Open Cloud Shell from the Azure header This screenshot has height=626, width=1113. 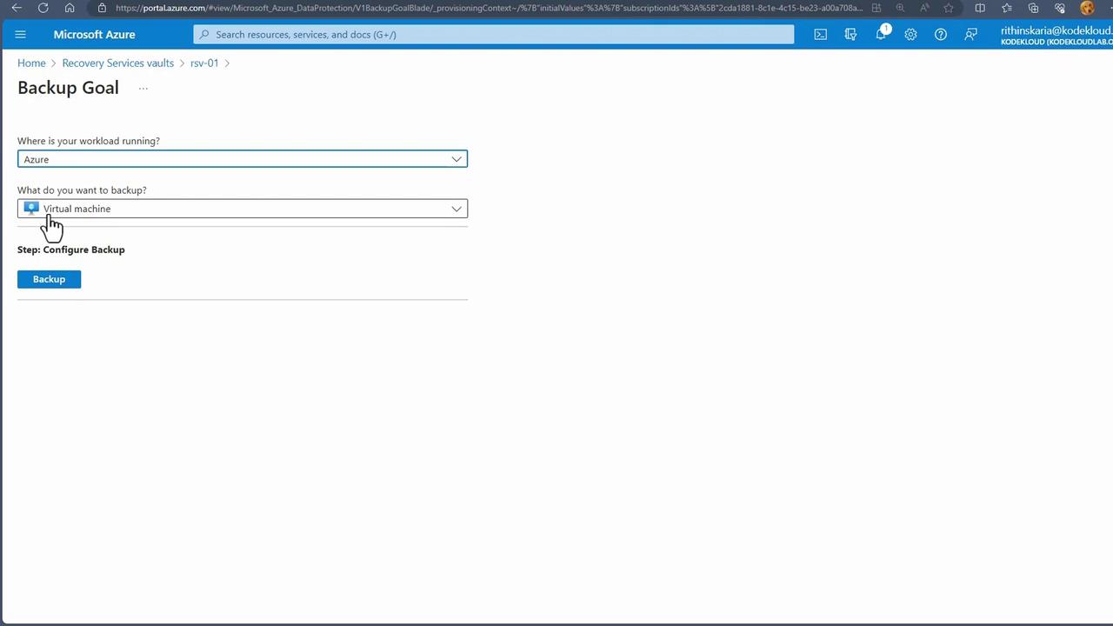(820, 35)
